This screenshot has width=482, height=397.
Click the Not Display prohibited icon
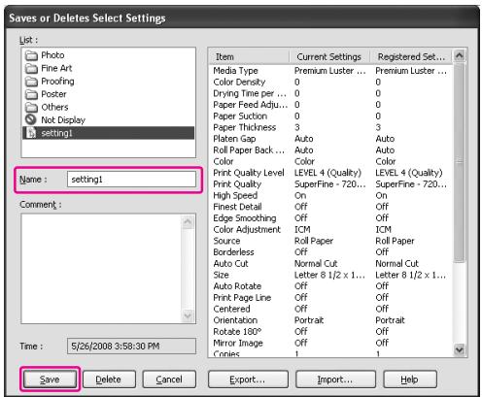tap(31, 119)
